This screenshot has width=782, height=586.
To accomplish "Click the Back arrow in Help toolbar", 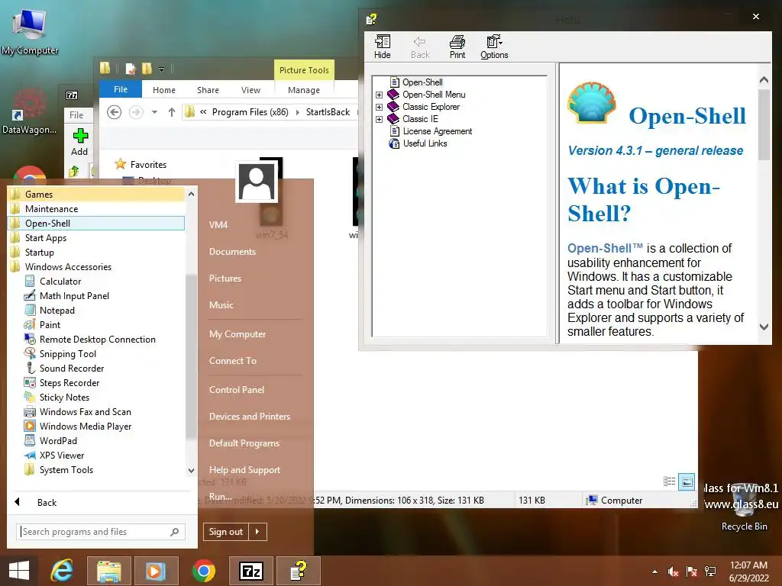I will 420,47.
